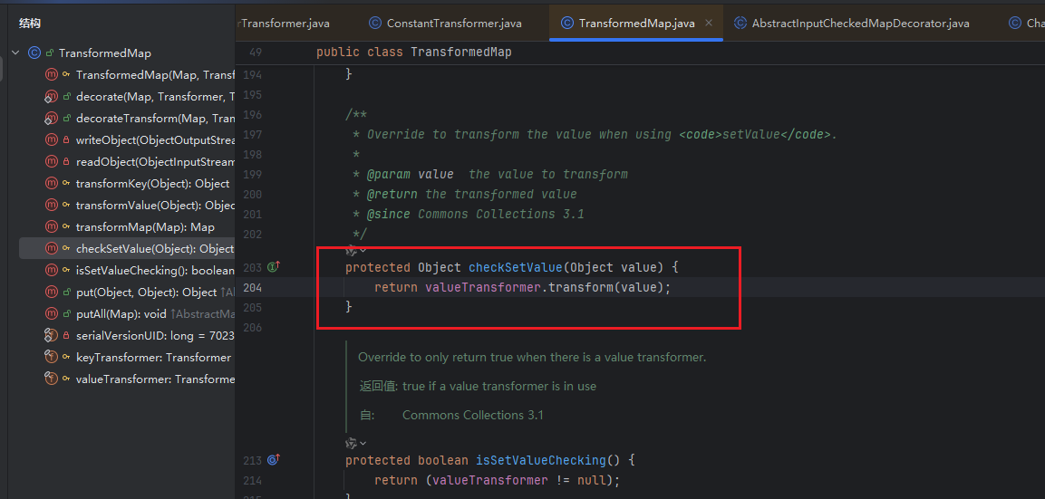Select isSetValueChecking() in the structure tree
The height and width of the screenshot is (499, 1045).
coord(154,271)
